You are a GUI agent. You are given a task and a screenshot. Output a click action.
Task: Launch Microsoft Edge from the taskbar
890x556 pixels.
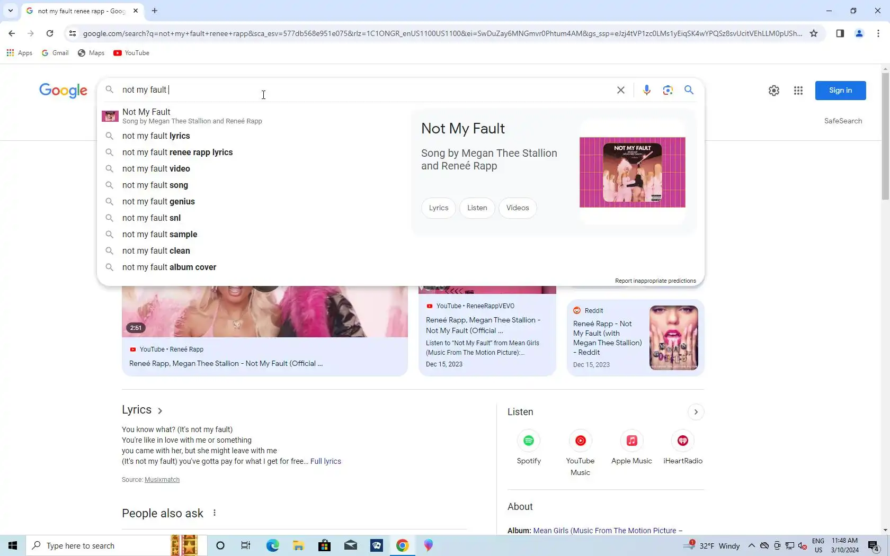(x=272, y=545)
